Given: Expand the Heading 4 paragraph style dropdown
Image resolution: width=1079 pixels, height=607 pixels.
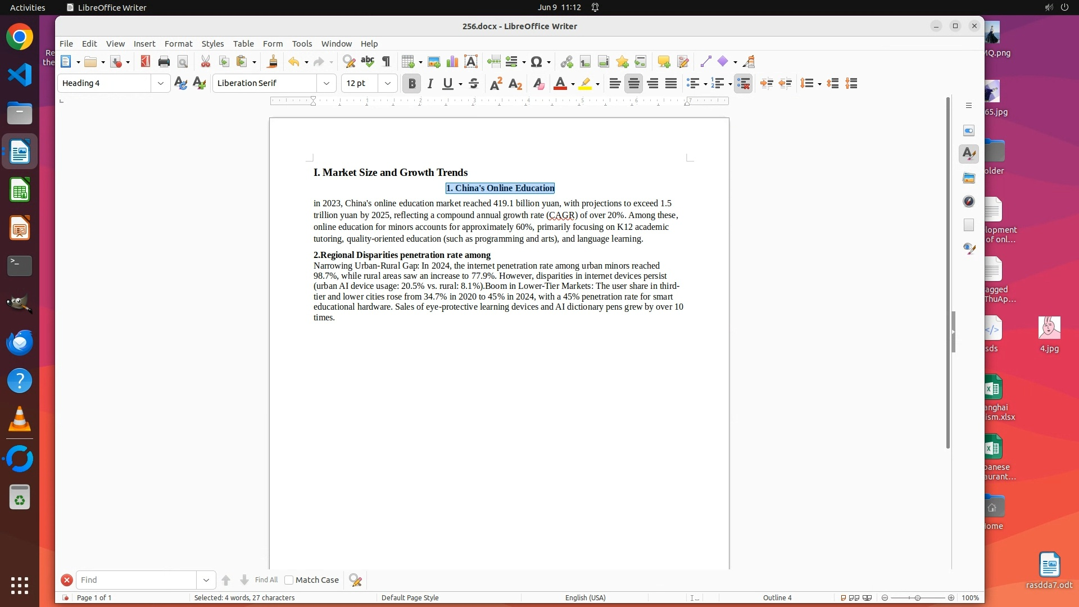Looking at the screenshot, I should coord(160,83).
